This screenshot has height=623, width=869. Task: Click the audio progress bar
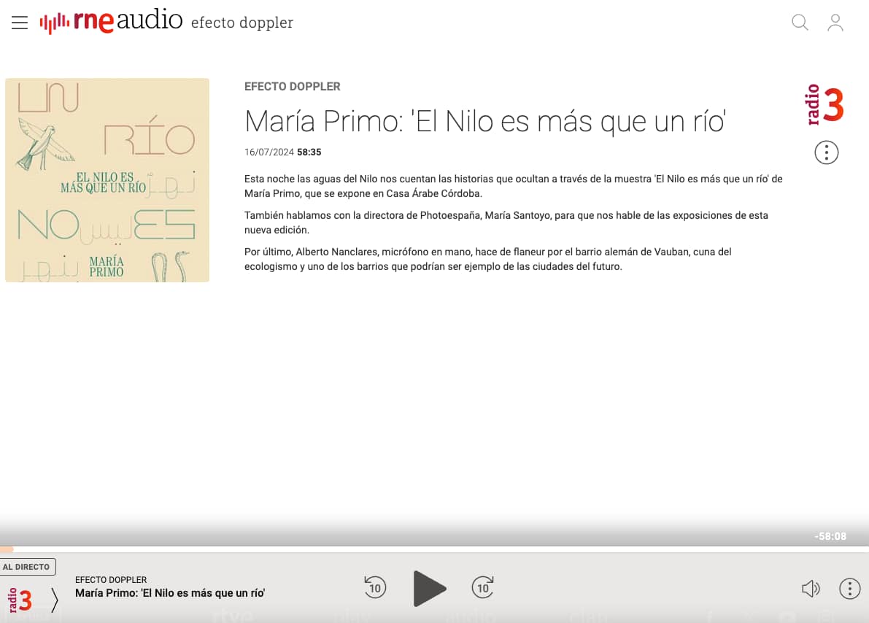point(434,549)
